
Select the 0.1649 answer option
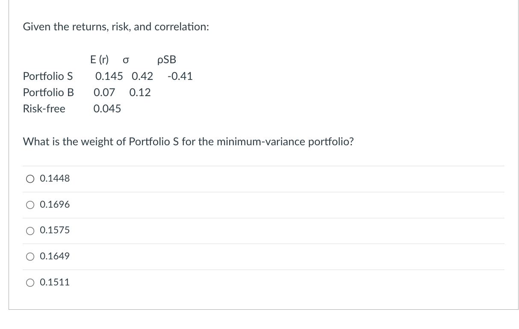(x=30, y=257)
